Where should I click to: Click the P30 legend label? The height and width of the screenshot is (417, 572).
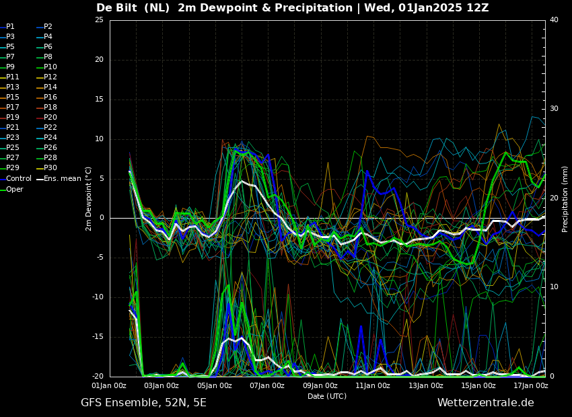[50, 168]
